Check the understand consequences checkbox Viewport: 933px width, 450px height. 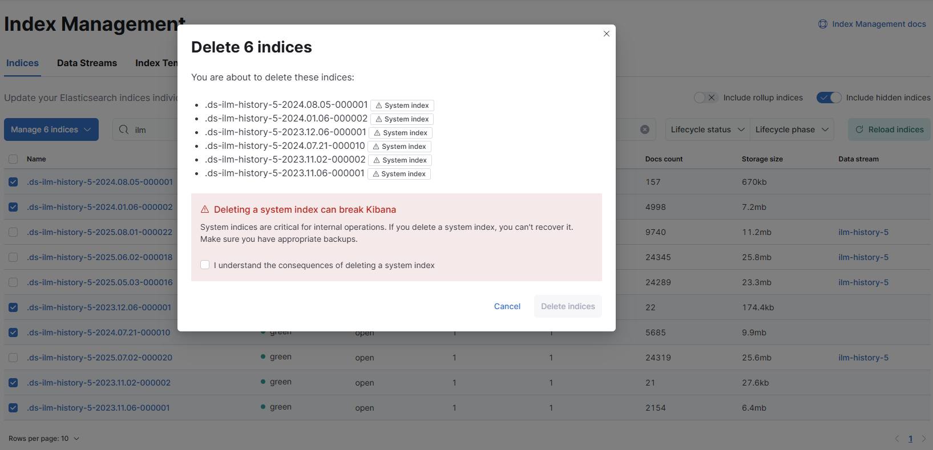(x=205, y=265)
